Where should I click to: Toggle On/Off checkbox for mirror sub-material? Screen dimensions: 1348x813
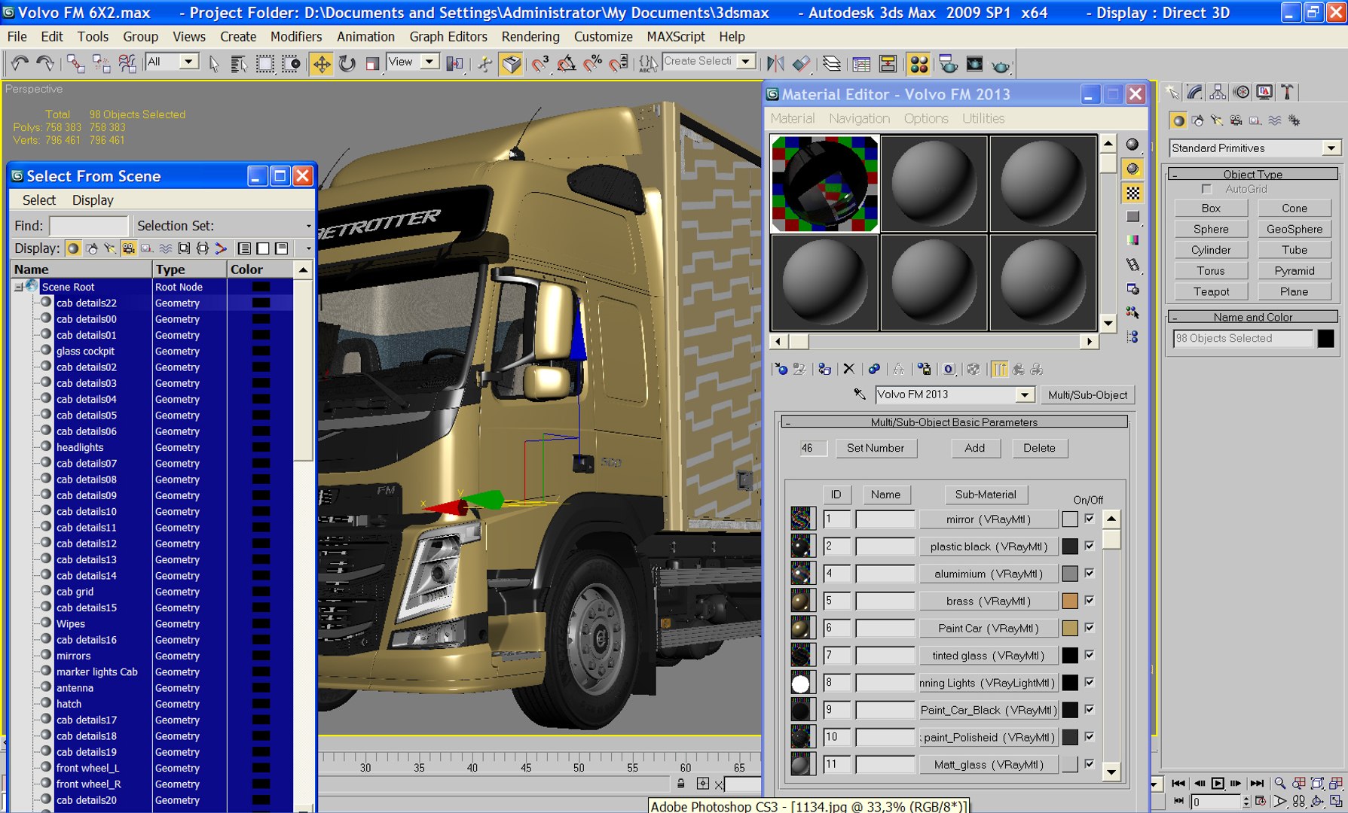tap(1090, 519)
